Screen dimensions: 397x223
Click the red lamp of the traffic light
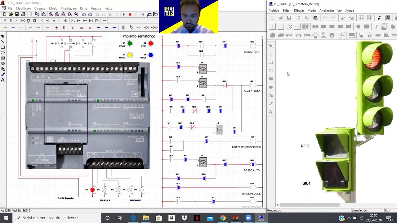pyautogui.click(x=374, y=58)
